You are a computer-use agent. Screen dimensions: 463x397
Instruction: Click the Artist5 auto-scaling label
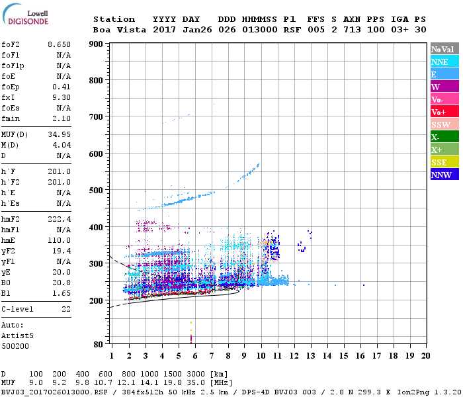click(17, 335)
